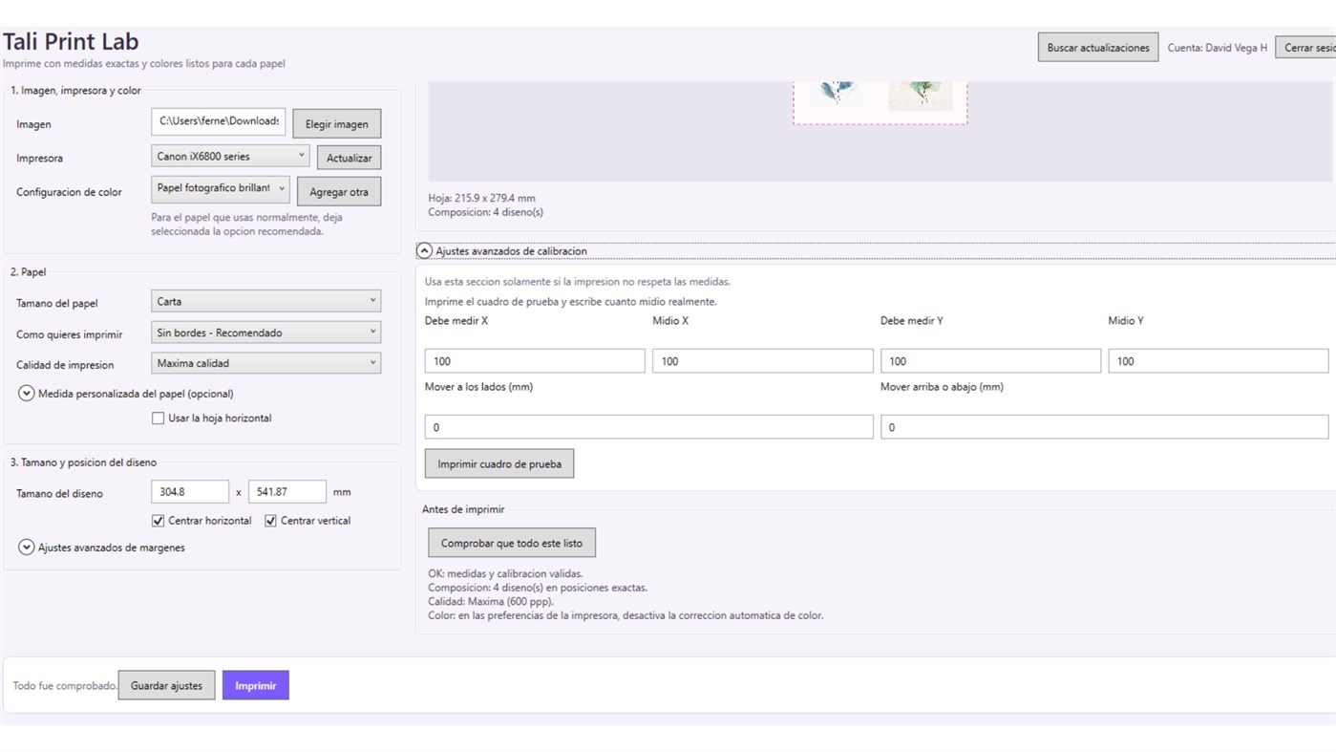Click the Imprimir cuadro de prueba button

(x=499, y=464)
